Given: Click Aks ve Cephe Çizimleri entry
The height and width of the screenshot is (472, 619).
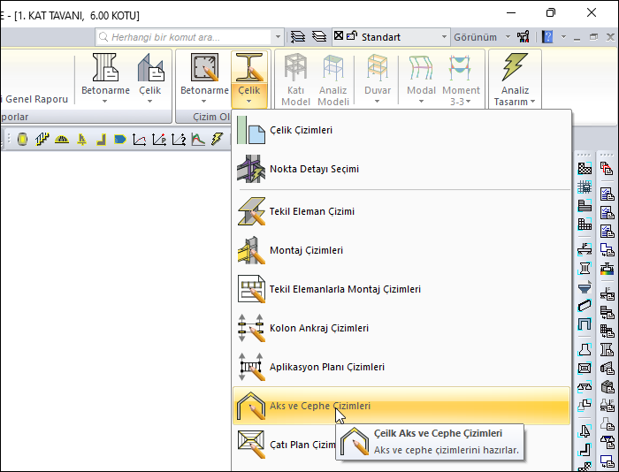Looking at the screenshot, I should click(319, 406).
